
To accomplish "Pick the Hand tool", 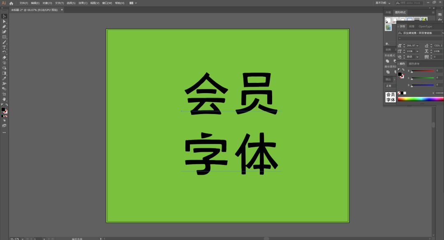I will click(4, 99).
